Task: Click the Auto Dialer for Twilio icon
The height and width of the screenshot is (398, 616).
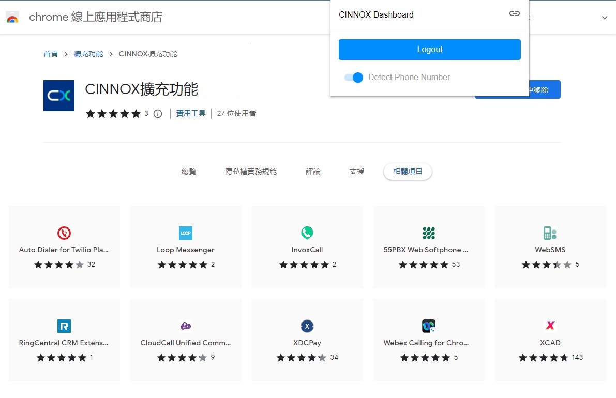Action: (64, 233)
